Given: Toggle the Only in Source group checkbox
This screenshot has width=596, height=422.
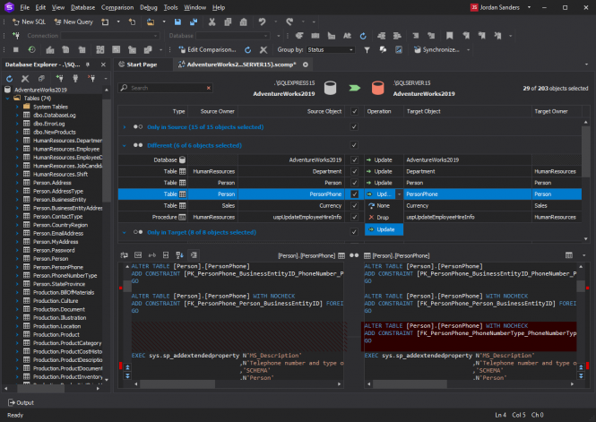Looking at the screenshot, I should point(354,127).
